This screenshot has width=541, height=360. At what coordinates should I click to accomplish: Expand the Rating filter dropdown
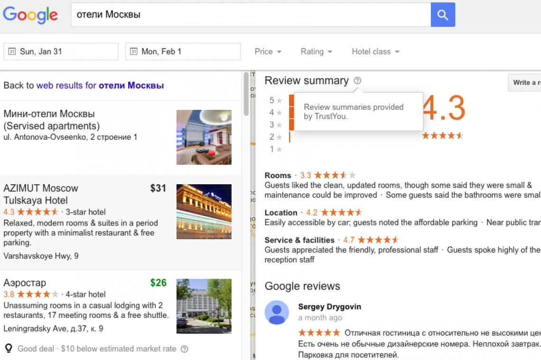pyautogui.click(x=316, y=52)
